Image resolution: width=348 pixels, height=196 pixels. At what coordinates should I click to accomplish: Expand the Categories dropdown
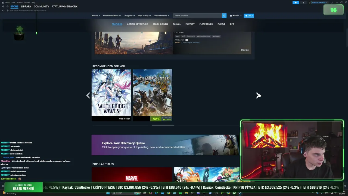click(x=129, y=16)
